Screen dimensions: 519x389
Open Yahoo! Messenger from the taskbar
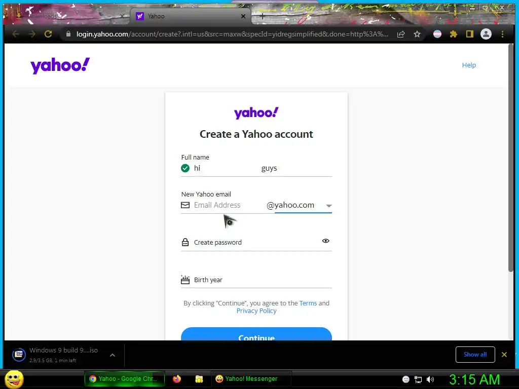coord(251,379)
